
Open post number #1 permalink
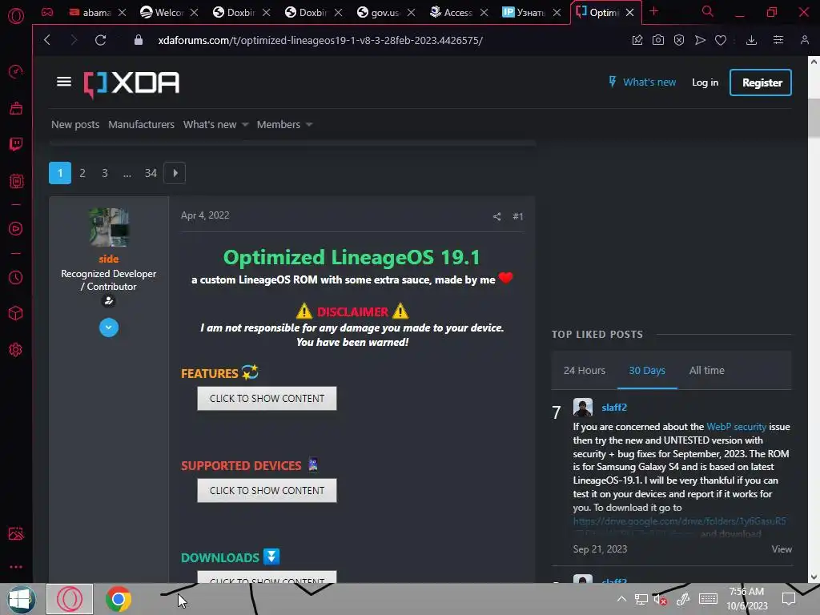pos(518,216)
